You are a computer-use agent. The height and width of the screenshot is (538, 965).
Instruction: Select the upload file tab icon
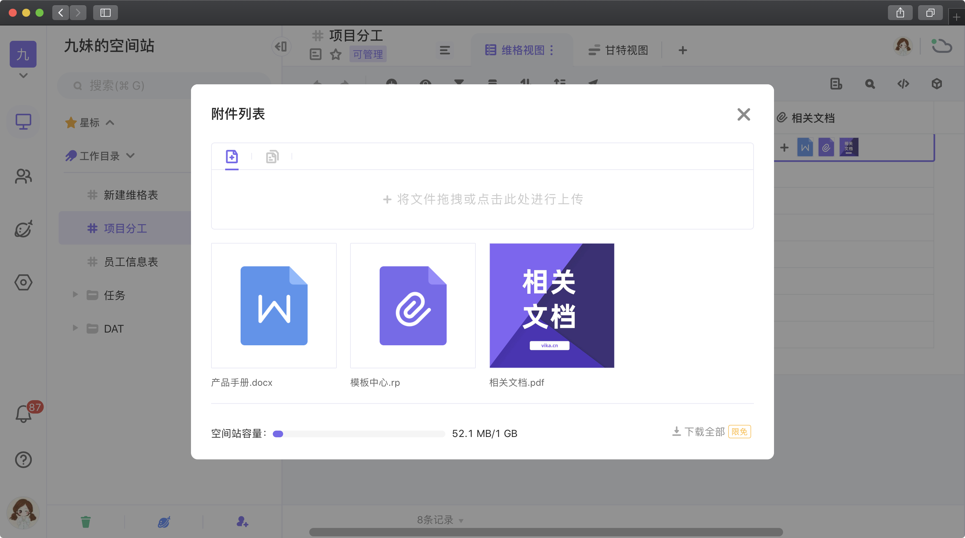232,156
